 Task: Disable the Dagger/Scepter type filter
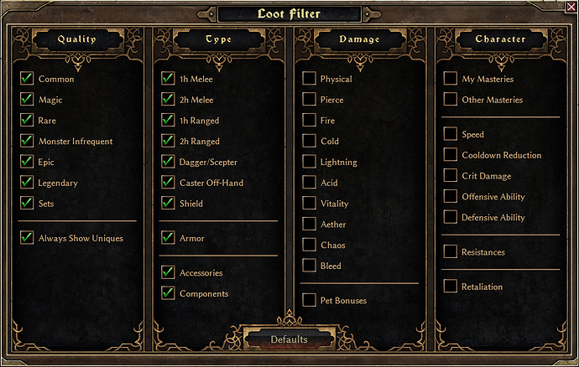[x=168, y=162]
